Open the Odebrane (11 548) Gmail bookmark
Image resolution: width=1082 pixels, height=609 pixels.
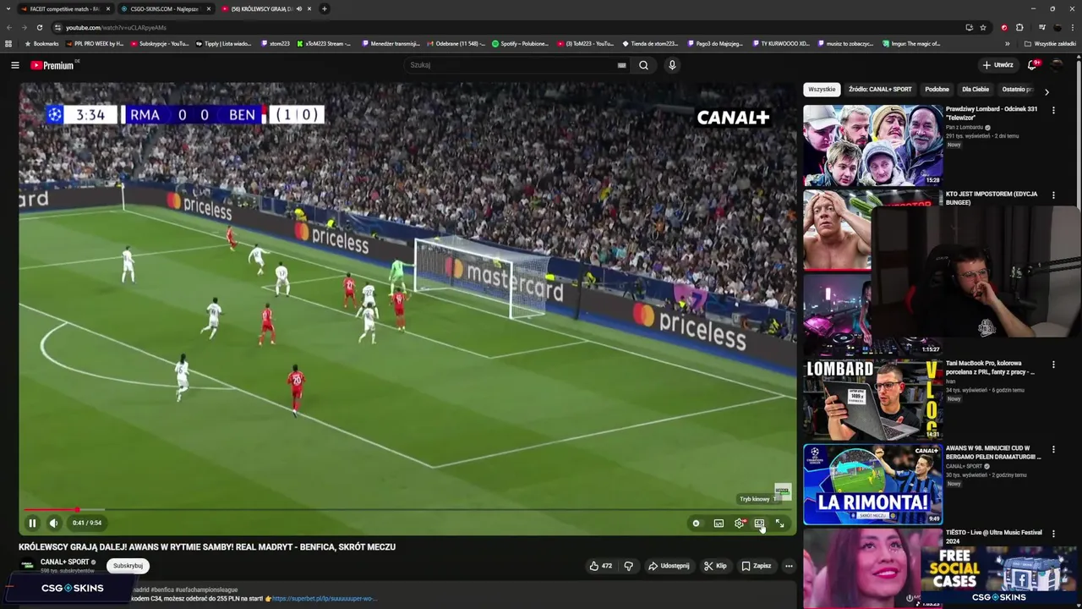tap(456, 43)
